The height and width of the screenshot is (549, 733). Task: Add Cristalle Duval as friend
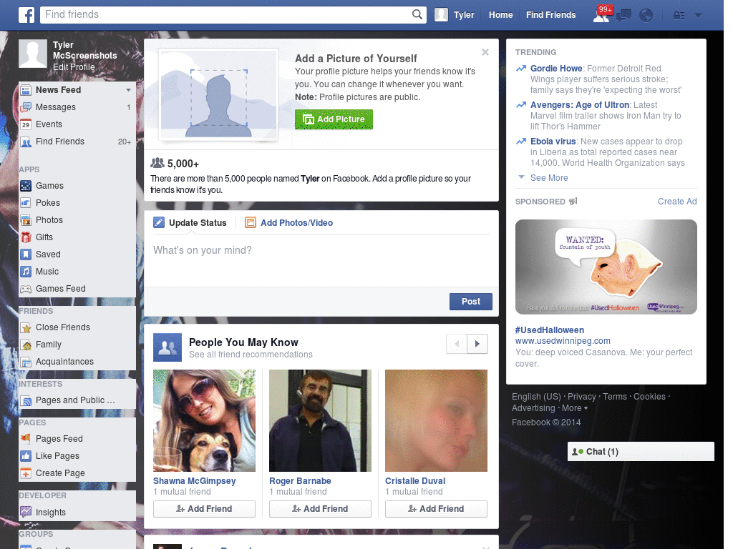coord(436,509)
